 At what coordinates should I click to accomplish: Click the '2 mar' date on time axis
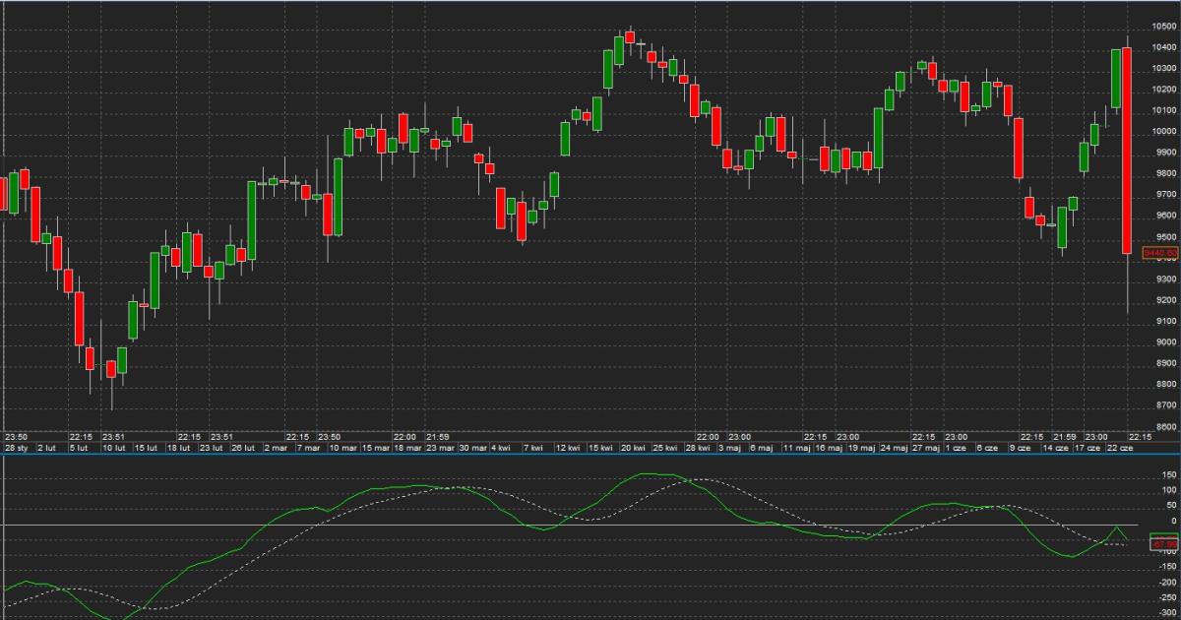point(276,448)
